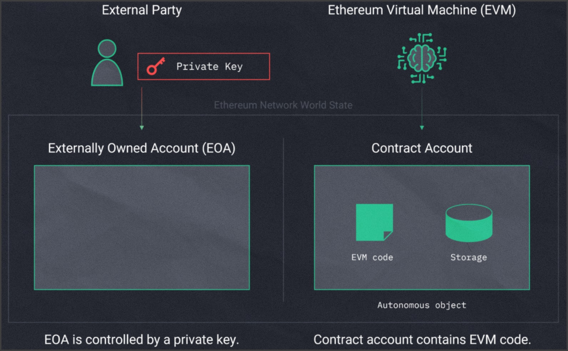This screenshot has height=351, width=568.
Task: Click the "Storage" text label
Action: (x=468, y=258)
